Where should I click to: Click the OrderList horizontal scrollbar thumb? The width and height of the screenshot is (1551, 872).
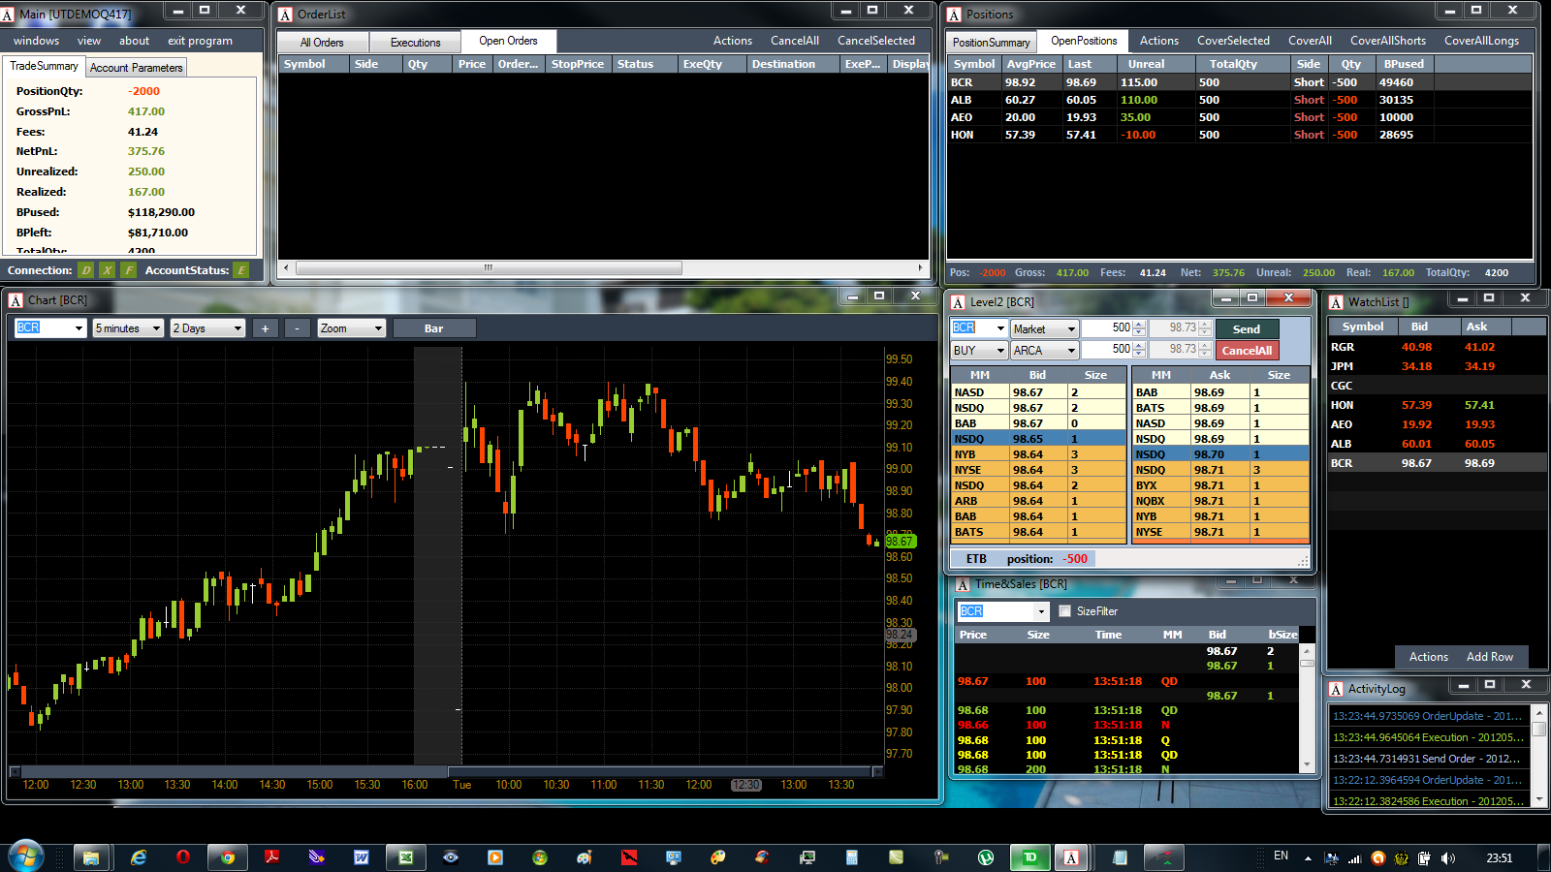pos(489,268)
